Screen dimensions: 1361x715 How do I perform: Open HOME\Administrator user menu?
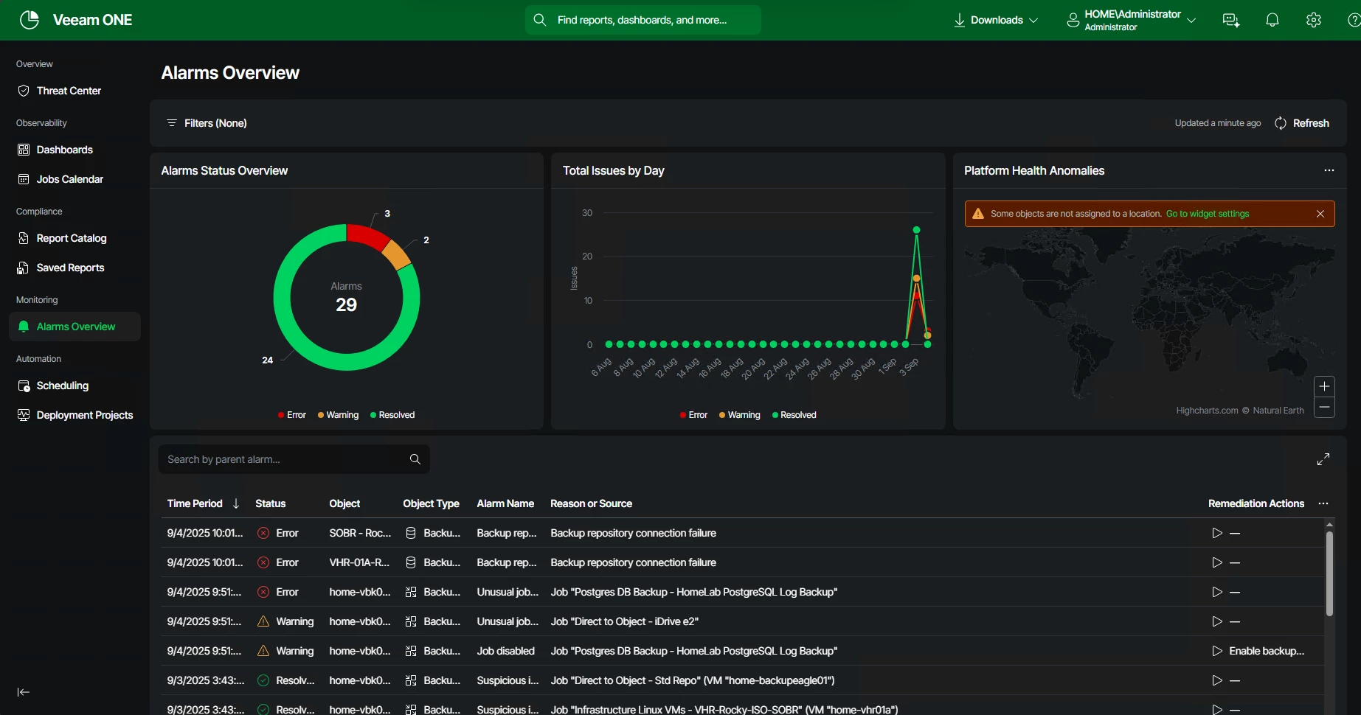click(x=1131, y=20)
